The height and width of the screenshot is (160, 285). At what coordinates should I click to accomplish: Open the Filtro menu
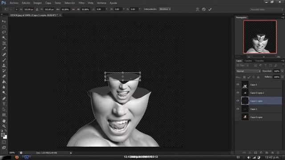click(81, 3)
